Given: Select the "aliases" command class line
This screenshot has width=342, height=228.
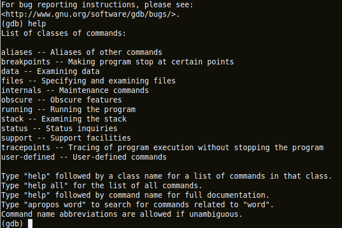Looking at the screenshot, I should [x=82, y=52].
